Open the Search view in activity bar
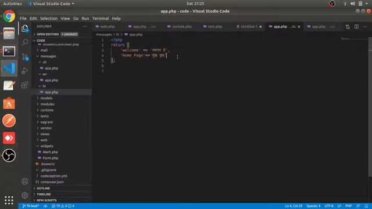 point(25,42)
